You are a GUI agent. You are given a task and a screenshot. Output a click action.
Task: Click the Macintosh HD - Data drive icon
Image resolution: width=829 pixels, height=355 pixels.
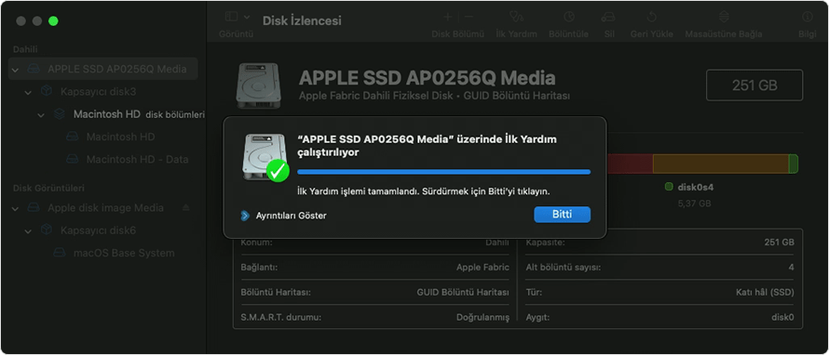tap(72, 159)
